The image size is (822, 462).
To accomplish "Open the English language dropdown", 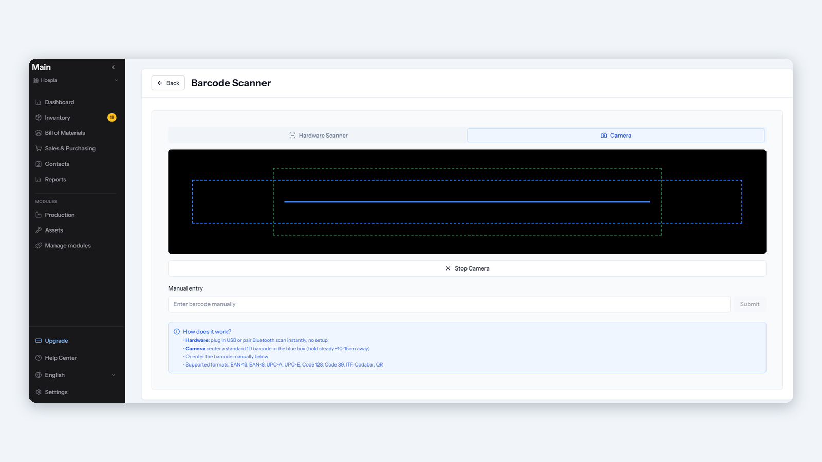I will tap(77, 375).
